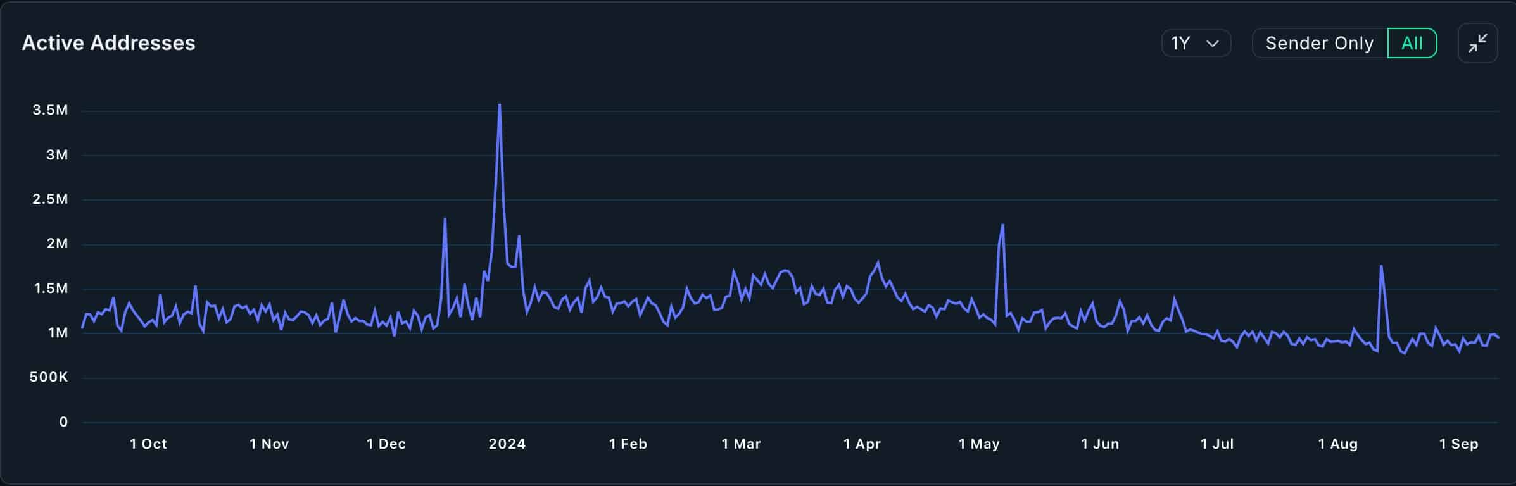The image size is (1516, 486).
Task: Click the 1 Jul date label
Action: point(1217,444)
